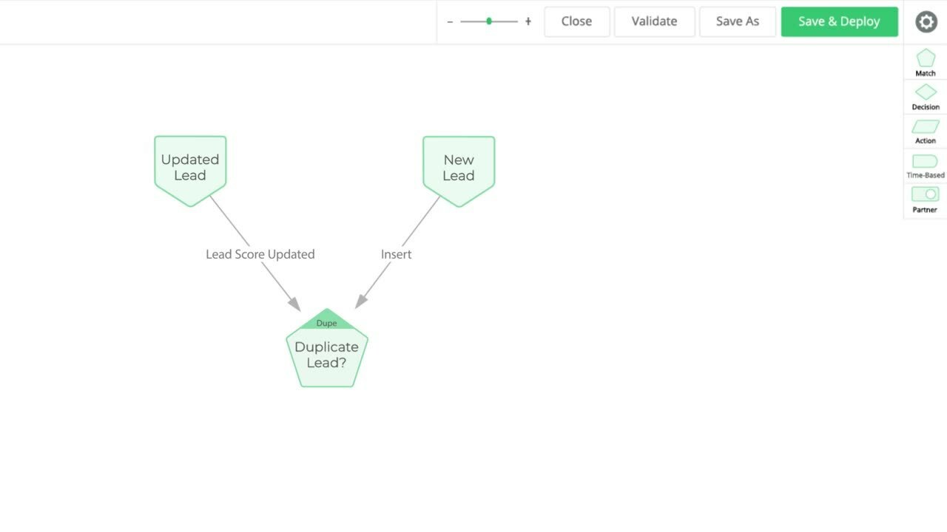Screen dimensions: 947x532
Task: Select the Decision node tool
Action: [925, 95]
